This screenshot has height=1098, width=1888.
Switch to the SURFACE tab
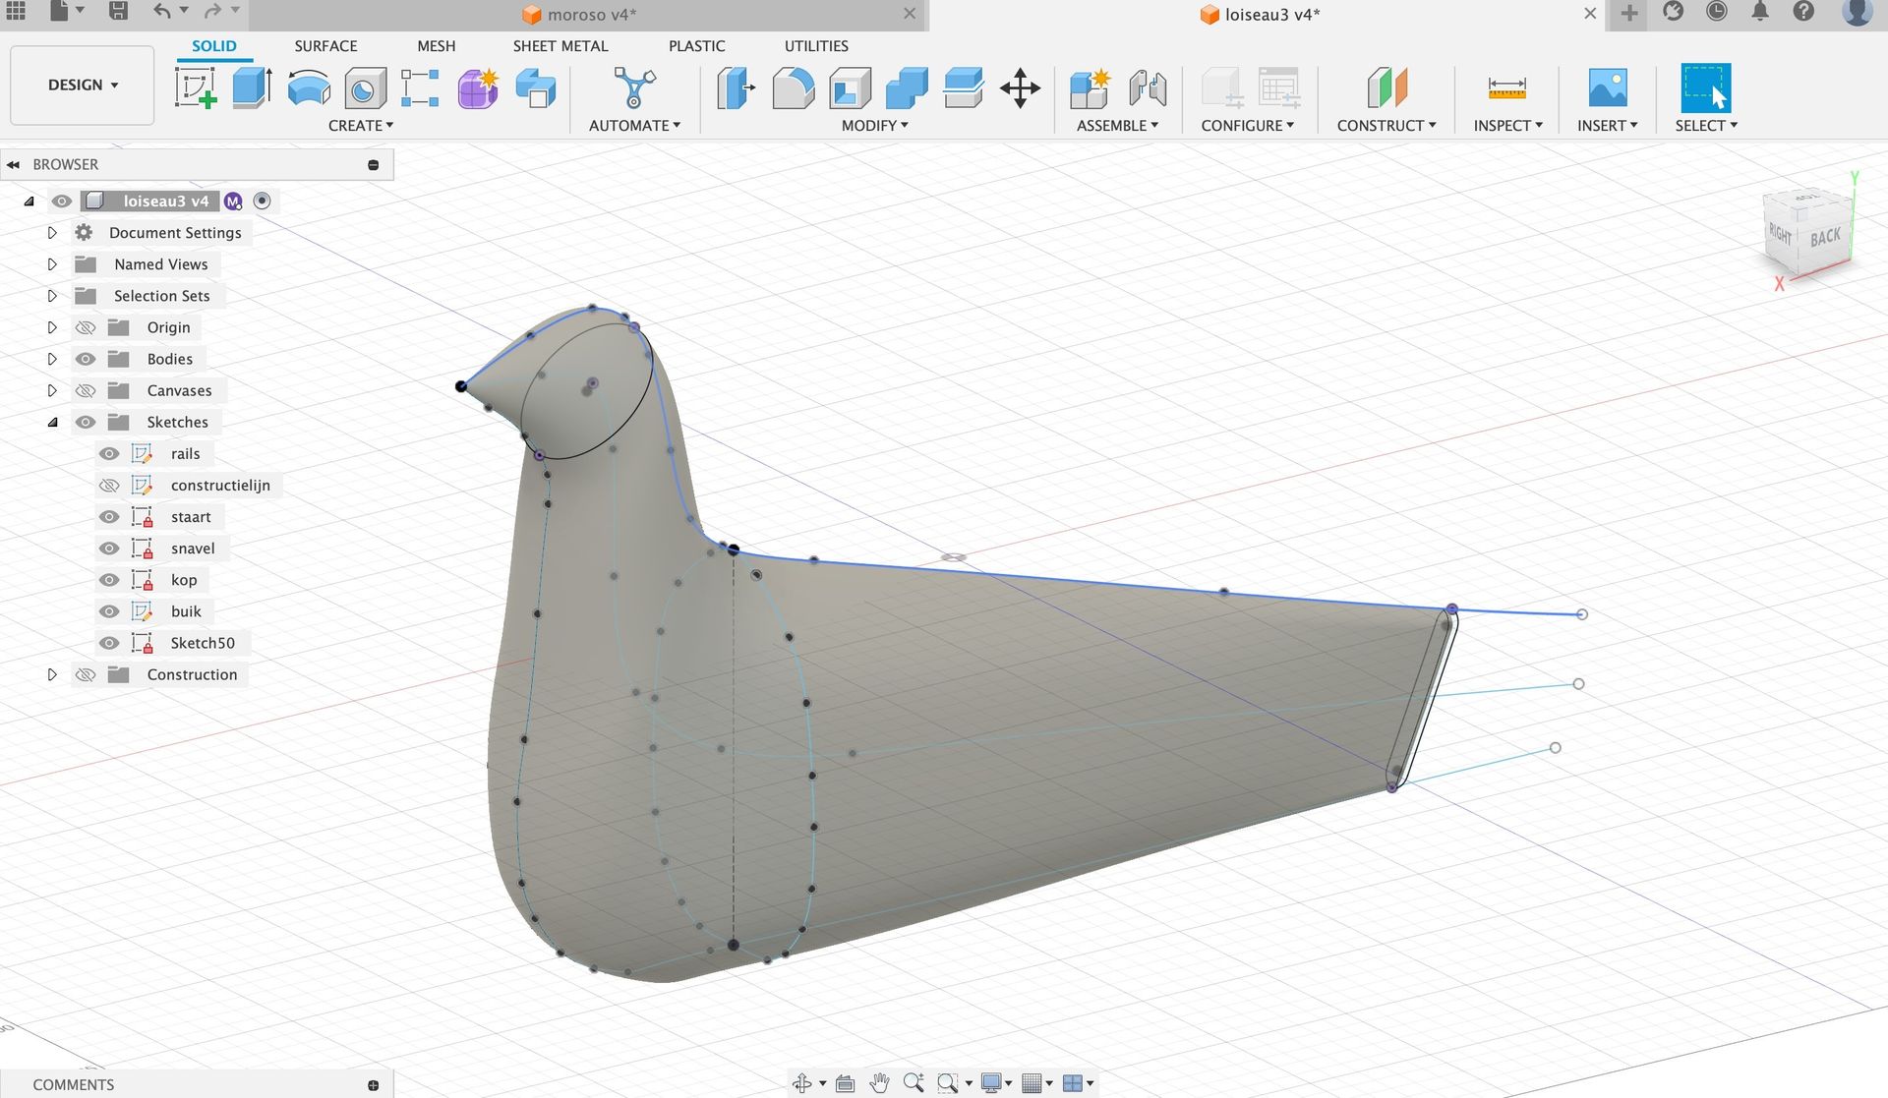tap(325, 46)
